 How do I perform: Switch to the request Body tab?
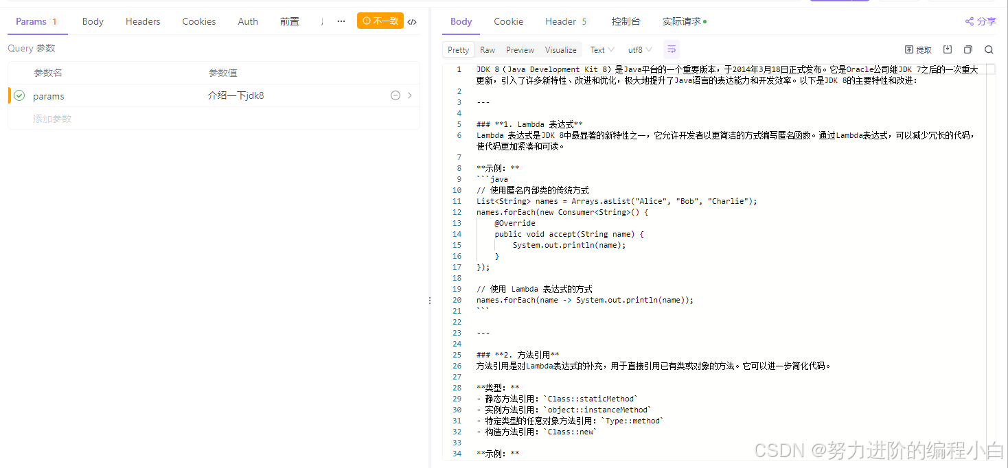(93, 21)
